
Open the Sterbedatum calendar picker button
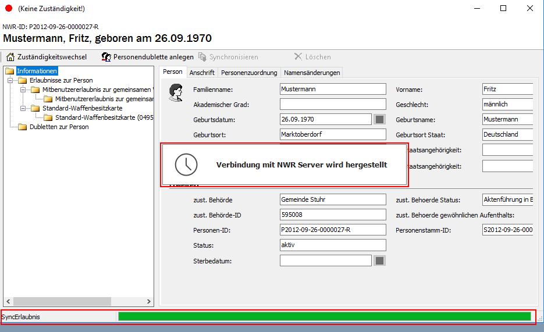click(x=379, y=260)
